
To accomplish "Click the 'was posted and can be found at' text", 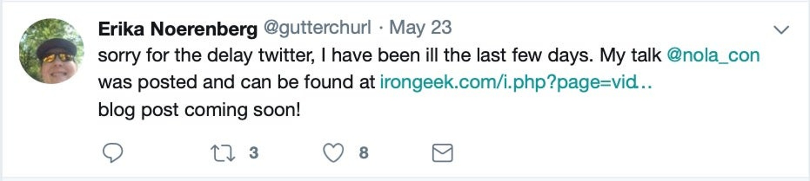I will 237,83.
